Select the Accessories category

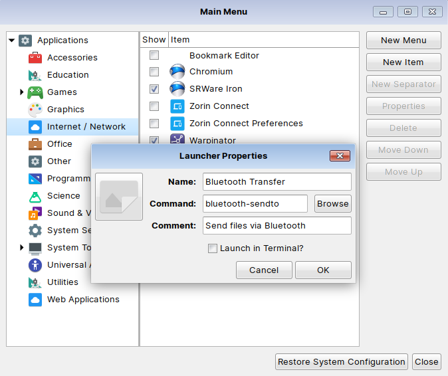click(x=72, y=58)
